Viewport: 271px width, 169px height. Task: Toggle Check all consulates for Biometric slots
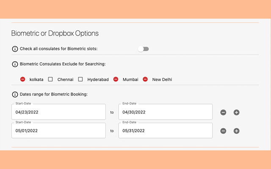tap(144, 49)
